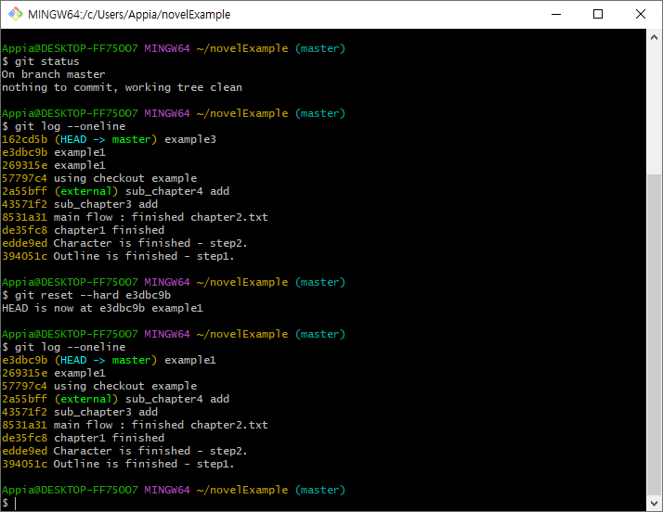Click the scrollbar down arrow

(654, 503)
